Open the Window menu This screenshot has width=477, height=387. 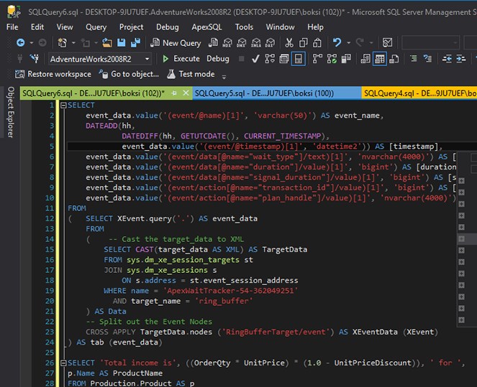(280, 27)
